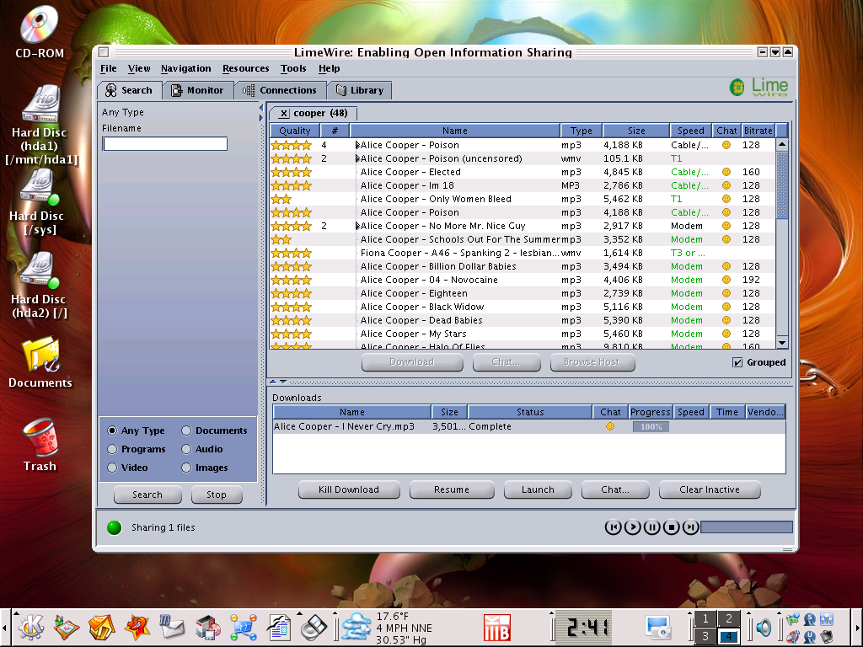Close the cooper search tab with X icon
The width and height of the screenshot is (863, 647).
pyautogui.click(x=284, y=113)
